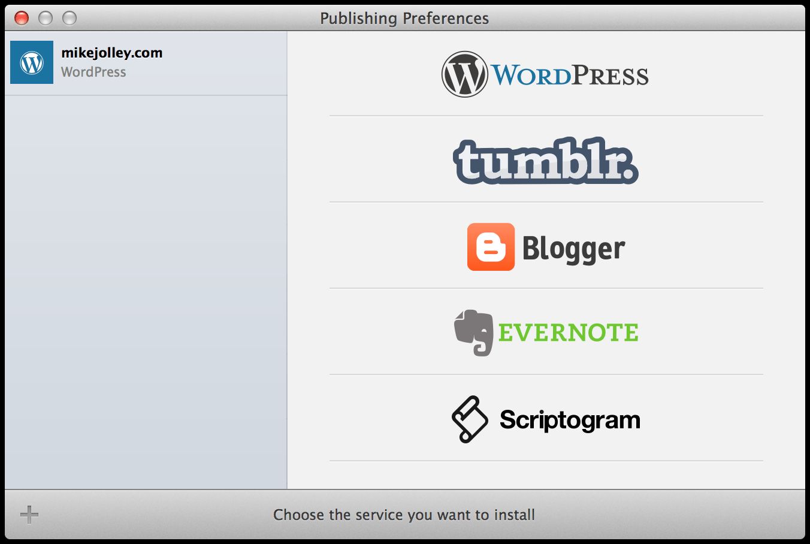Viewport: 810px width, 544px height.
Task: Click the 'Choose the service you want to install' bar
Action: pyautogui.click(x=404, y=514)
